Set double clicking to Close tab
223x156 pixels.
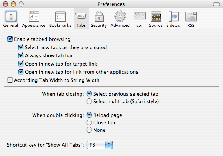(x=89, y=122)
